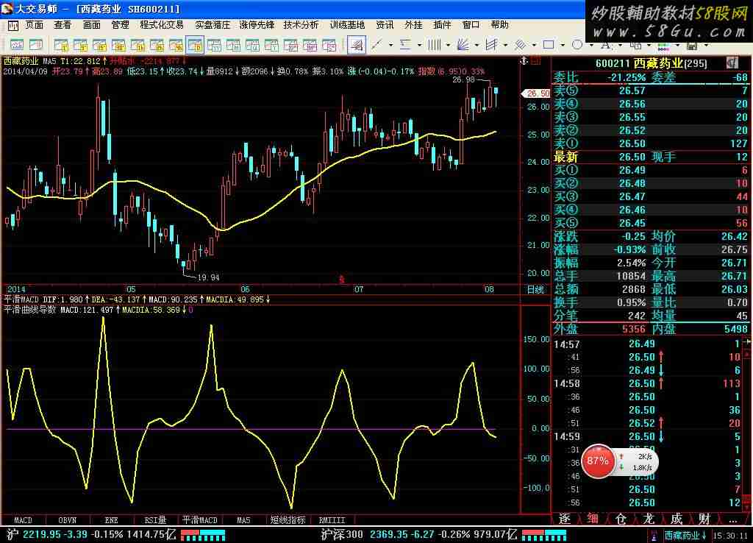Switch to the ENE indicator tab

112,520
